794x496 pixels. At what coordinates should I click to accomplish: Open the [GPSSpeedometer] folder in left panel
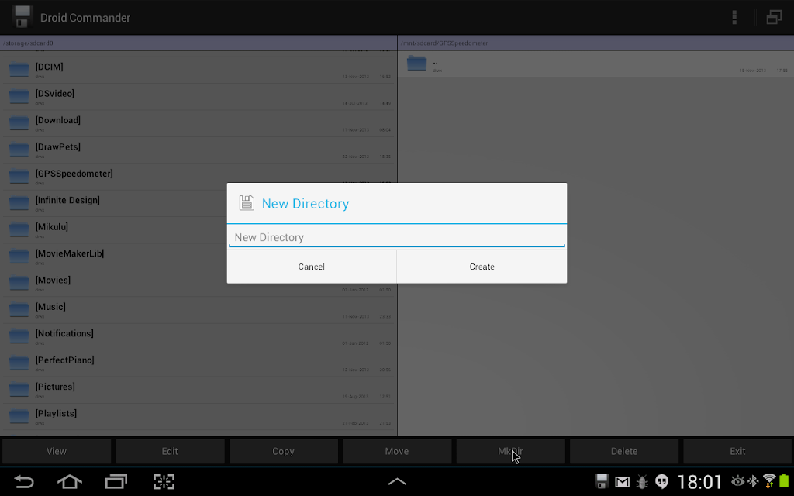point(198,177)
